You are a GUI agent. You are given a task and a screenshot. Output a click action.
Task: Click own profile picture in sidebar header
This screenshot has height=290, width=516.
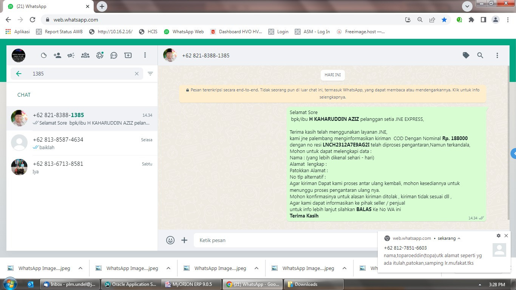19,56
